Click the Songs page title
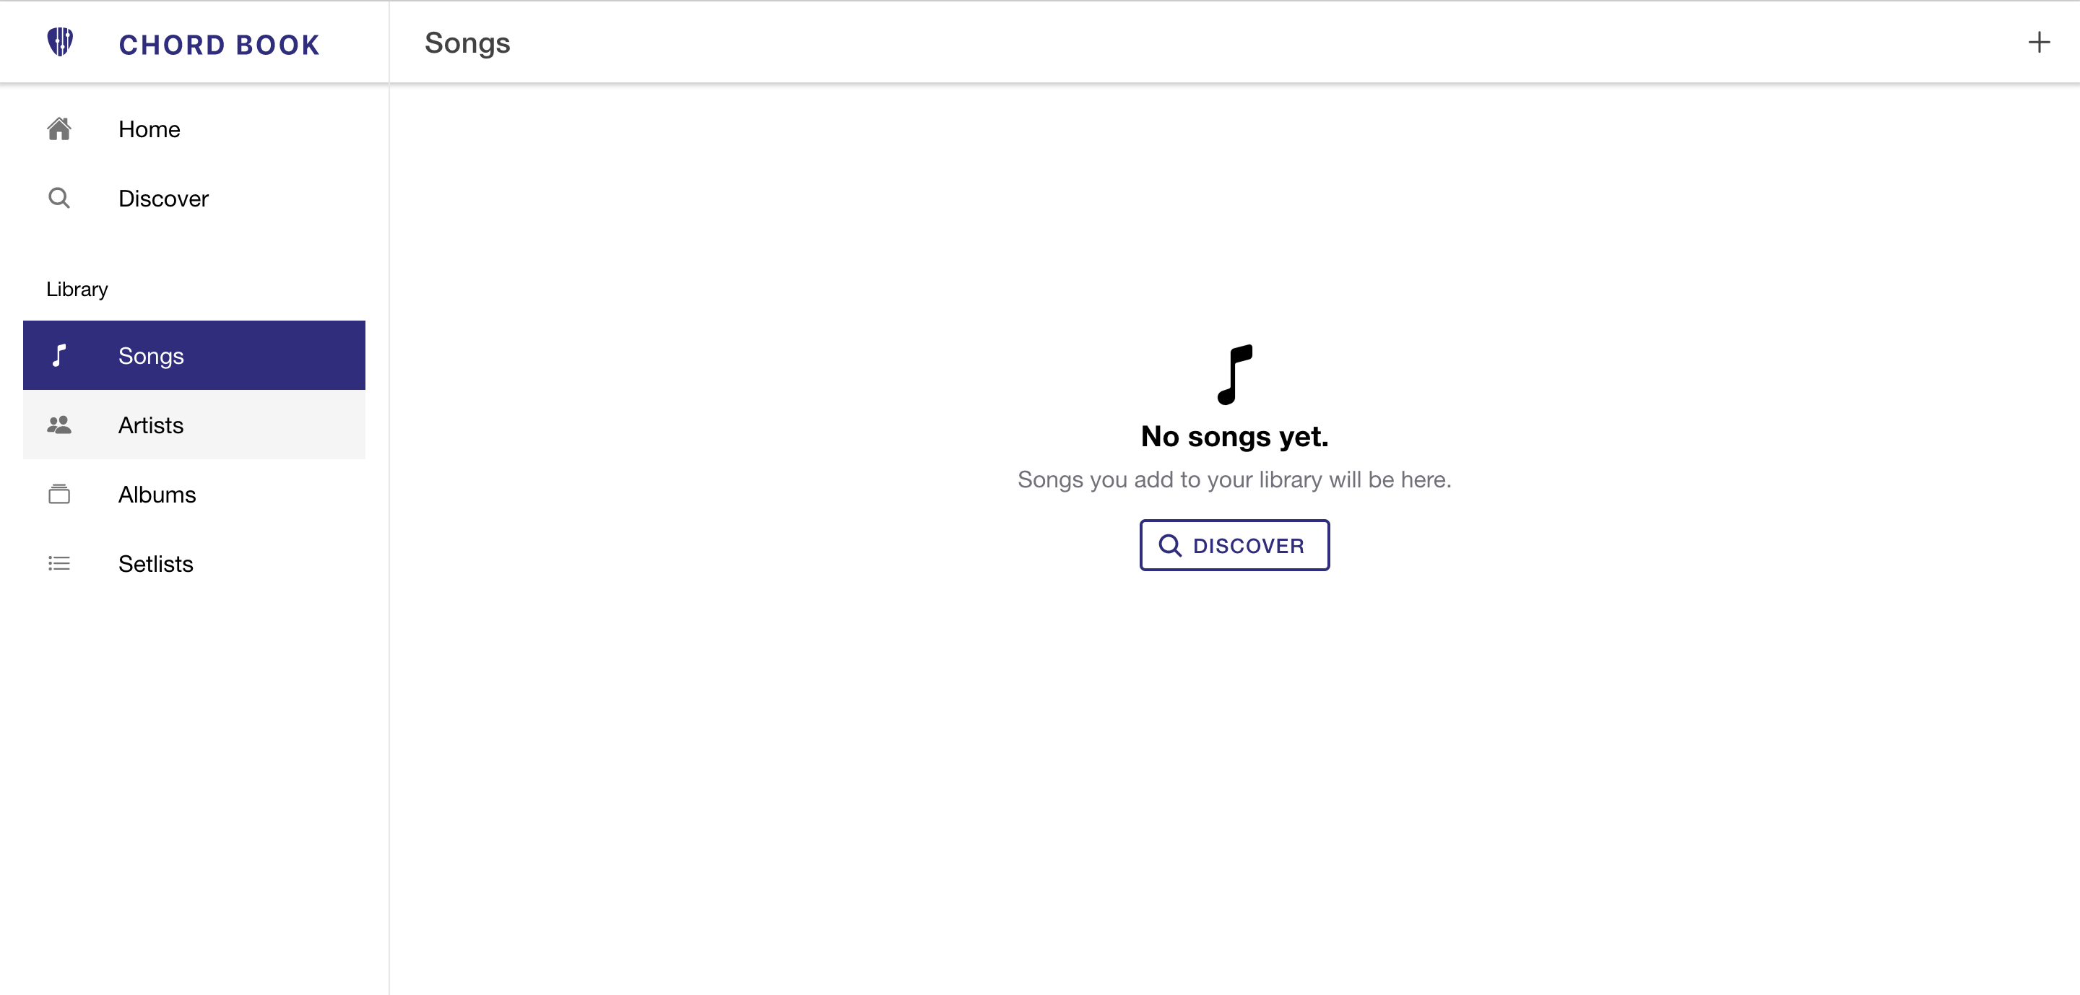This screenshot has height=995, width=2080. (x=466, y=43)
